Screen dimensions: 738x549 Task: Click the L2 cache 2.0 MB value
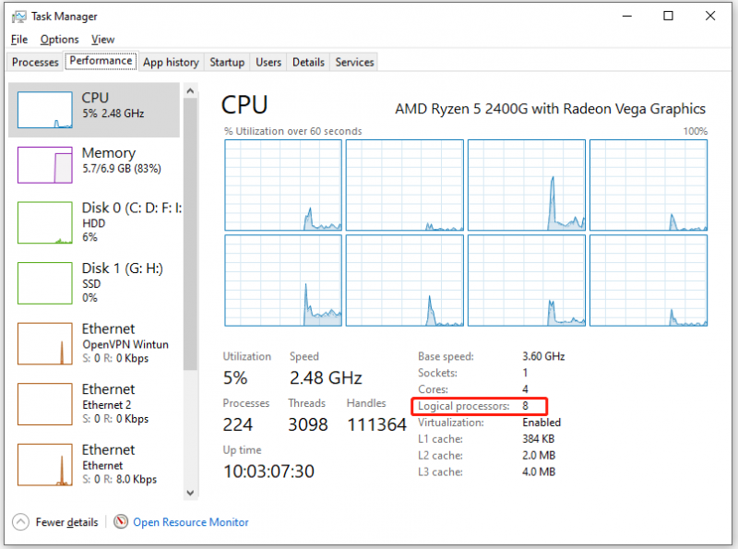click(x=539, y=455)
